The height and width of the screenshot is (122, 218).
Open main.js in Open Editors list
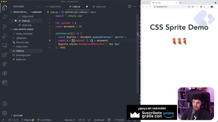(x=26, y=21)
